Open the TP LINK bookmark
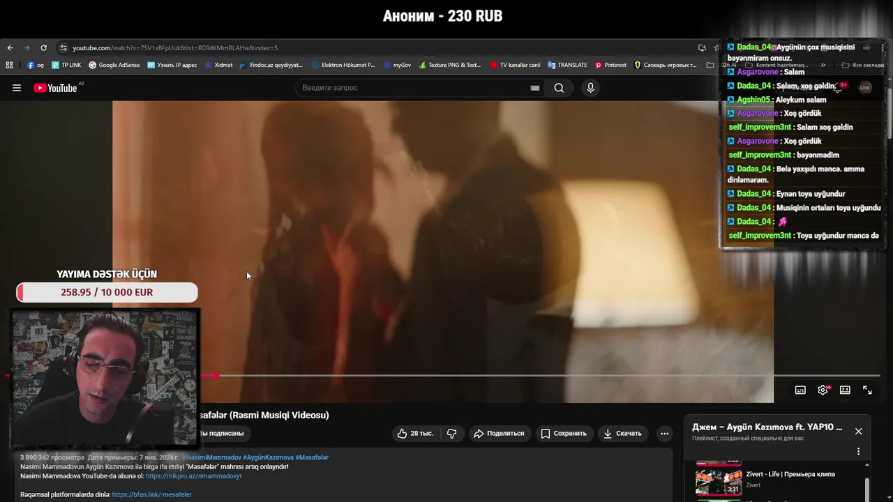Image resolution: width=893 pixels, height=502 pixels. coord(66,65)
